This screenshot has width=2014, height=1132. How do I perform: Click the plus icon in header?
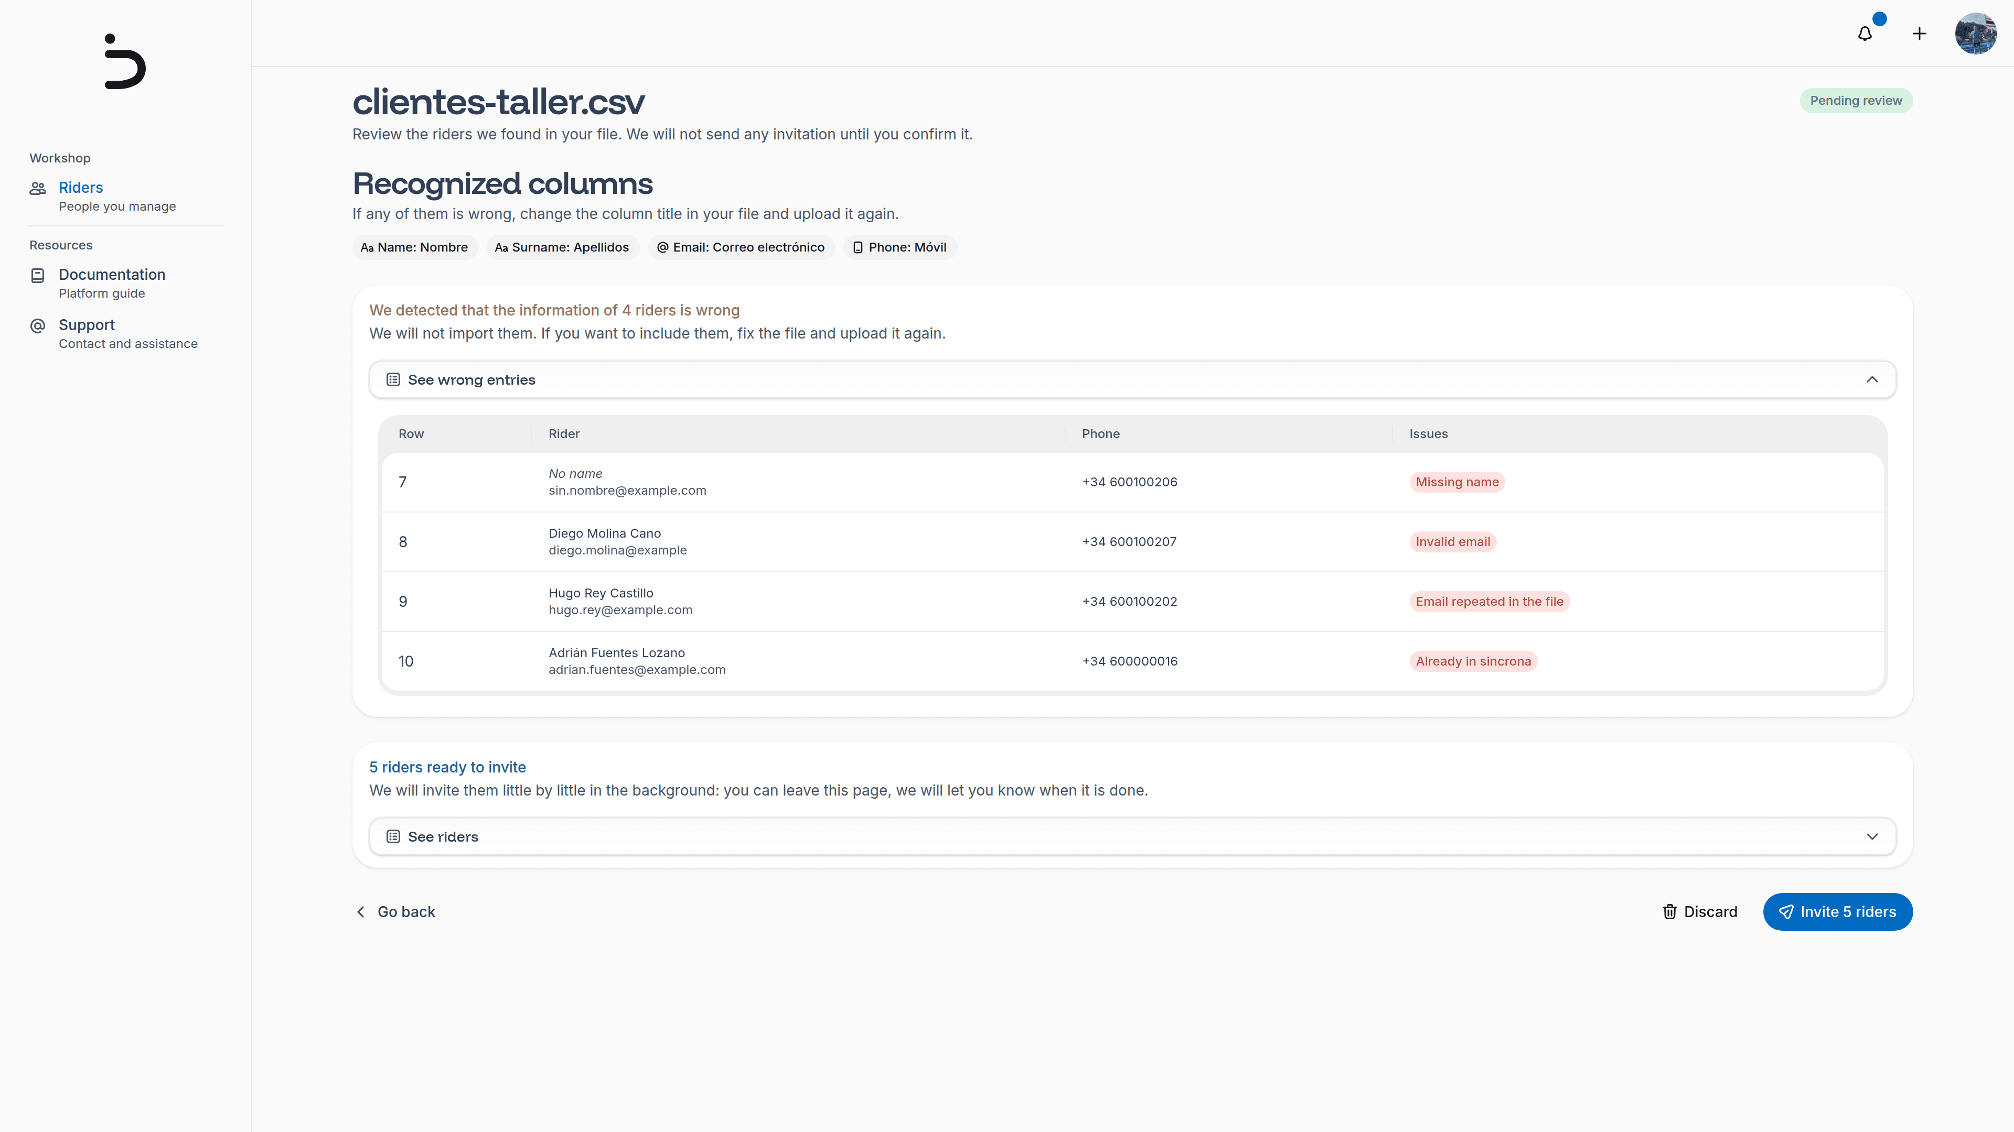tap(1920, 34)
